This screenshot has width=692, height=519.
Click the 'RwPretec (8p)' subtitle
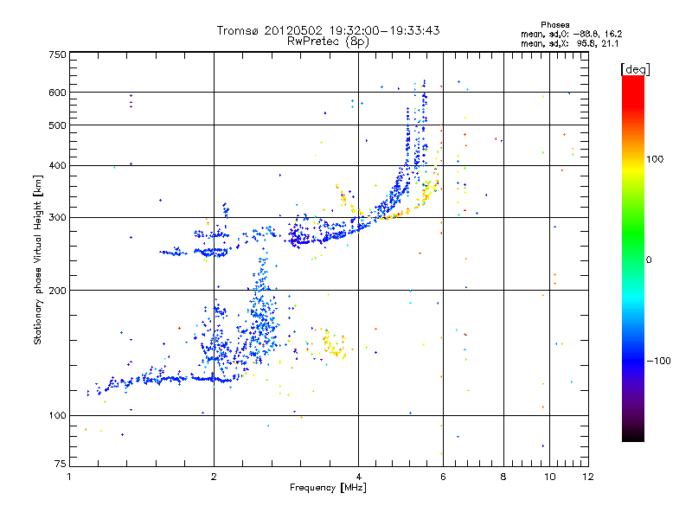(x=328, y=42)
